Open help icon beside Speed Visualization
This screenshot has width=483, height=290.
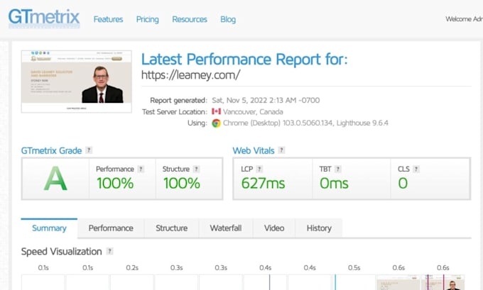click(x=109, y=251)
